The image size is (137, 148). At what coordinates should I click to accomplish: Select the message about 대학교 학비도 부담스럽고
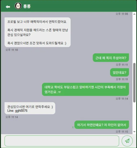(85, 89)
